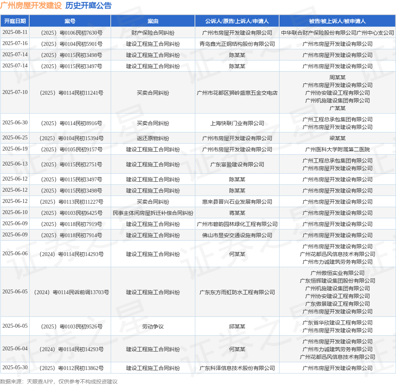Click the date 2025-06-25
The image size is (396, 385).
click(x=15, y=137)
